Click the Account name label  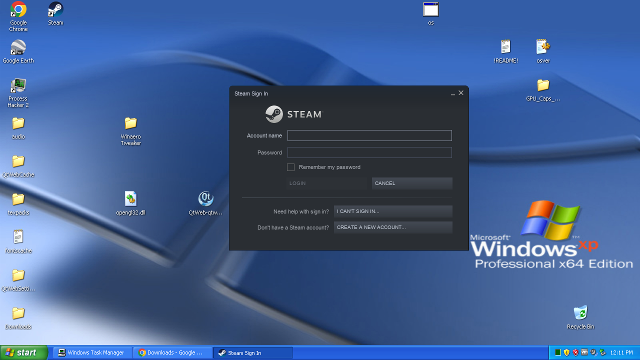tap(264, 135)
